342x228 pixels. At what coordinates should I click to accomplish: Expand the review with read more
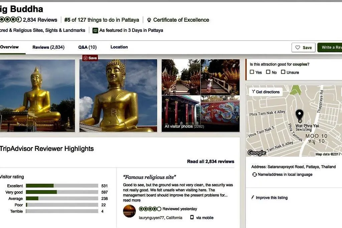132,200
